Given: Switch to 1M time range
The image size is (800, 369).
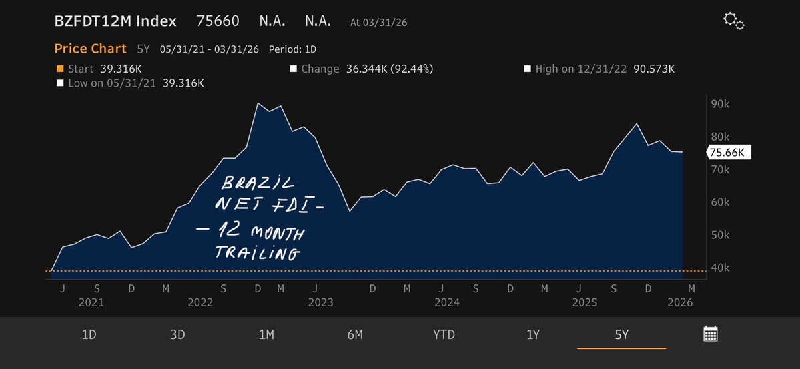Looking at the screenshot, I should pos(266,335).
